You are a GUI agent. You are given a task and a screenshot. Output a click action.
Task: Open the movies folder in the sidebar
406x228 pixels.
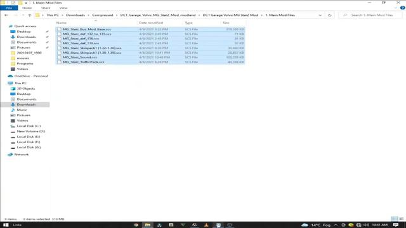23,58
